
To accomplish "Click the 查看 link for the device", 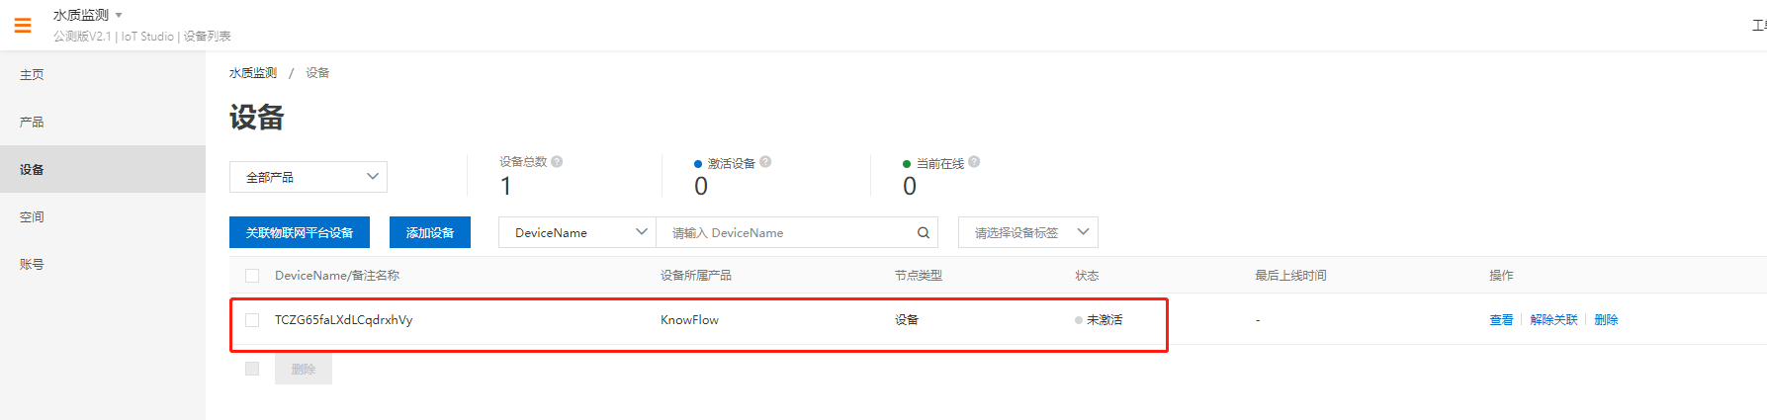I will coord(1501,320).
